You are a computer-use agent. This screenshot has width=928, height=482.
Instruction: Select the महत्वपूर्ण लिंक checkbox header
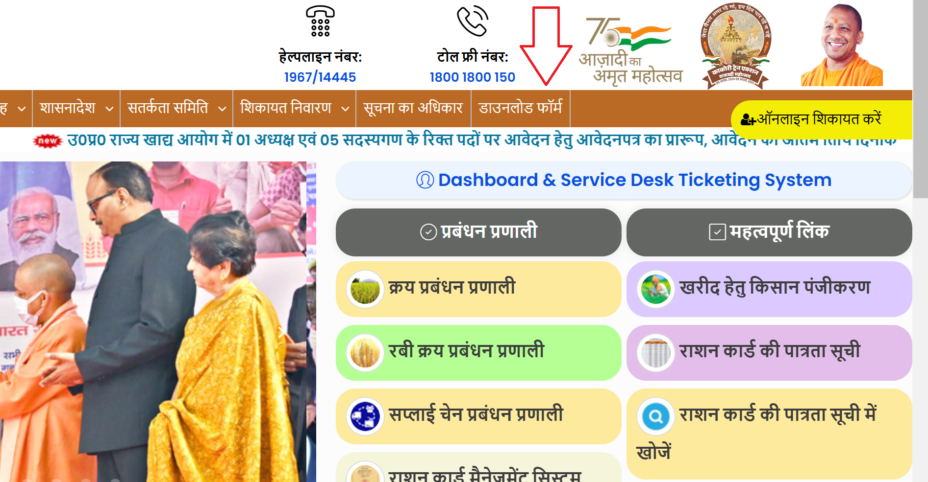[x=769, y=232]
